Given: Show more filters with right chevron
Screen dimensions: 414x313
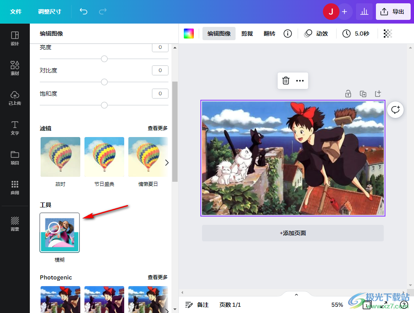Looking at the screenshot, I should 166,163.
